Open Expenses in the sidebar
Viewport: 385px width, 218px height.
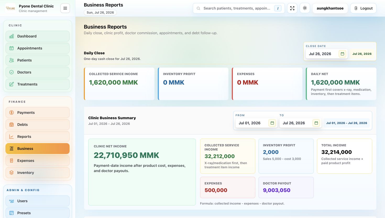click(37, 161)
